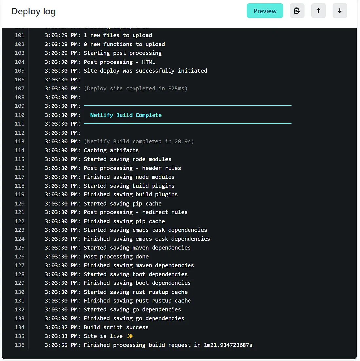Viewport: 360px width, 361px height.
Task: Click 'Started saving go dependencies' entry
Action: click(x=132, y=309)
